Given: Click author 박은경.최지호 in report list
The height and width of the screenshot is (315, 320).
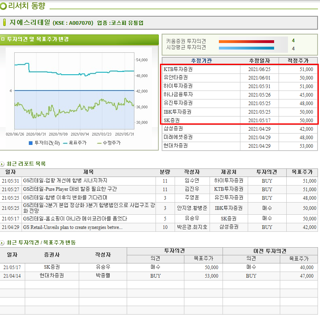Looking at the screenshot, I should [192, 227].
